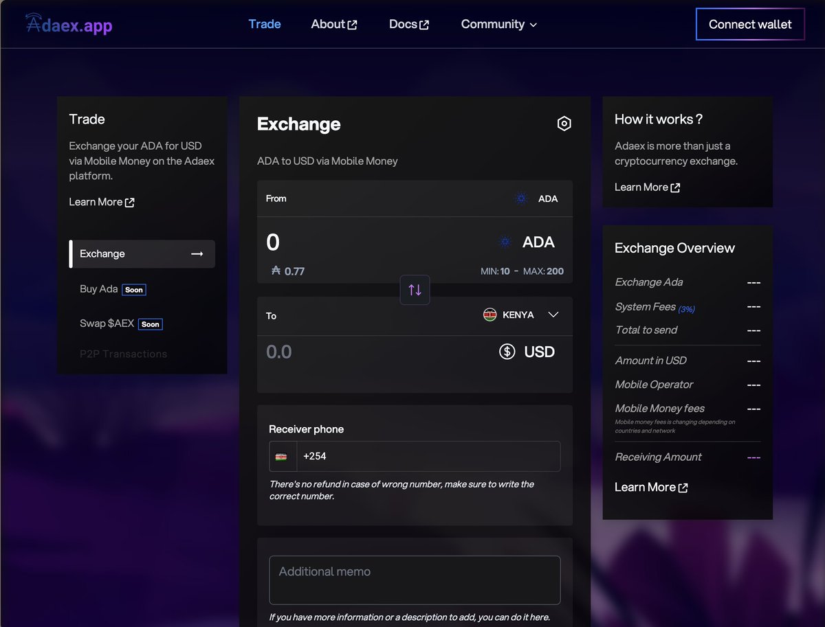The width and height of the screenshot is (825, 627).
Task: Click the flag icon in Receiver phone field
Action: pyautogui.click(x=282, y=456)
